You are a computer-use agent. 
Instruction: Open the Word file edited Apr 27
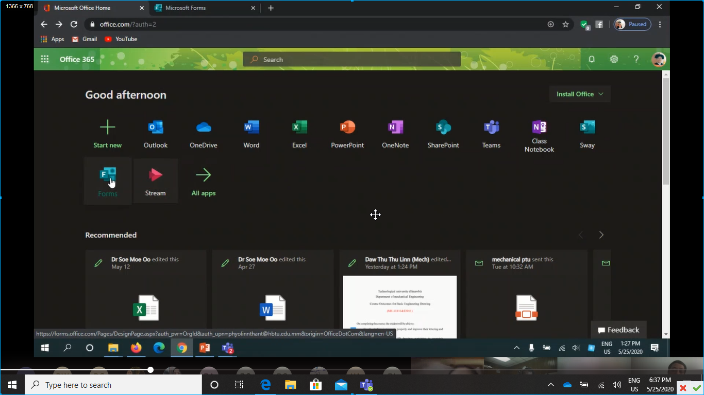click(x=273, y=293)
